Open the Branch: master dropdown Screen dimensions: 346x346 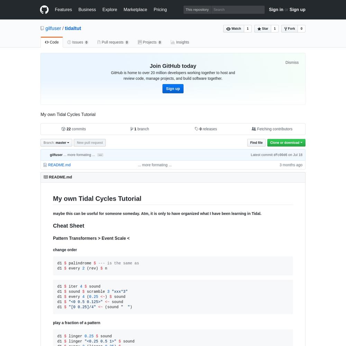56,143
